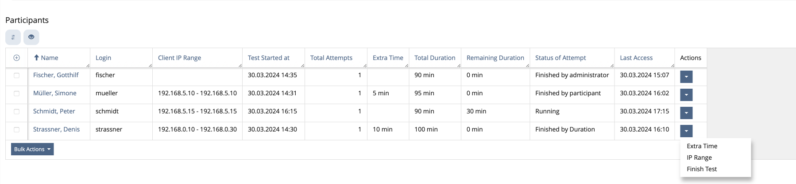Open Fischer, Gotthilf participant link
This screenshot has width=796, height=184.
[56, 75]
